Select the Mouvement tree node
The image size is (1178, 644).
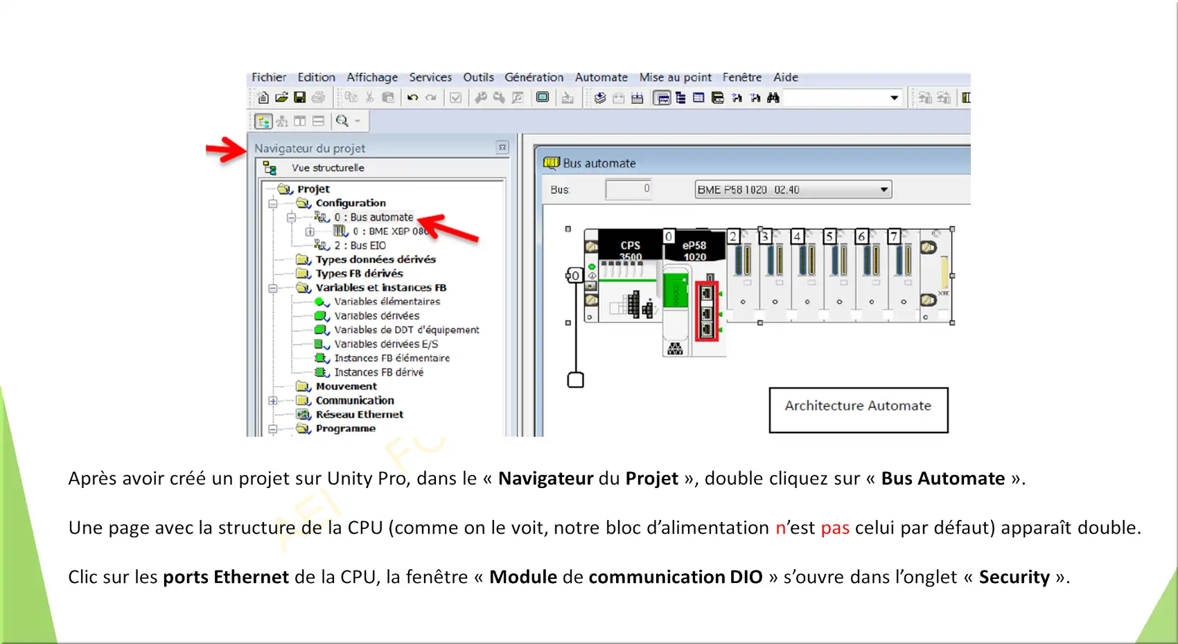pyautogui.click(x=346, y=387)
